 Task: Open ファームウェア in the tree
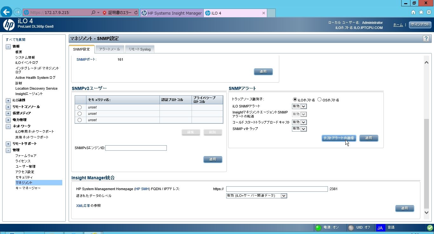point(26,156)
